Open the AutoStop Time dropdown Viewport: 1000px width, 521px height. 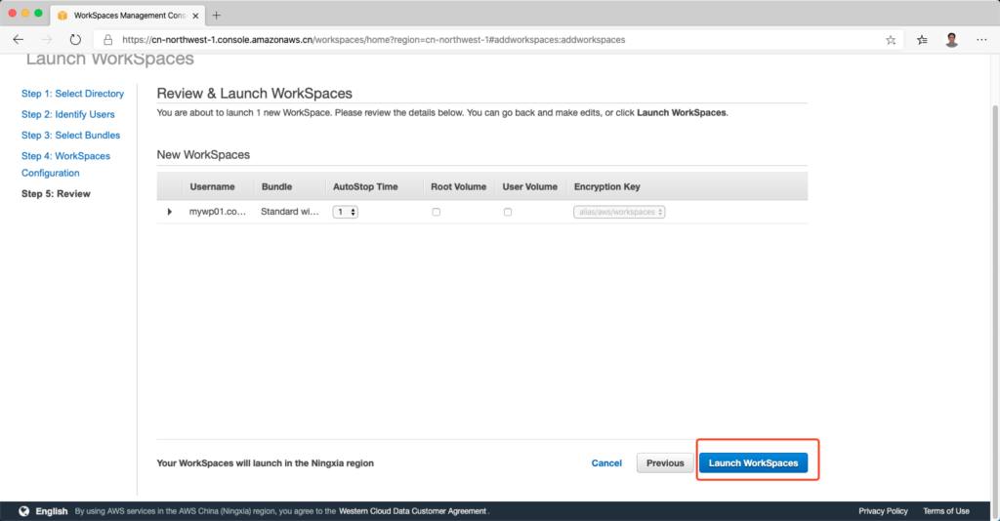(x=346, y=212)
